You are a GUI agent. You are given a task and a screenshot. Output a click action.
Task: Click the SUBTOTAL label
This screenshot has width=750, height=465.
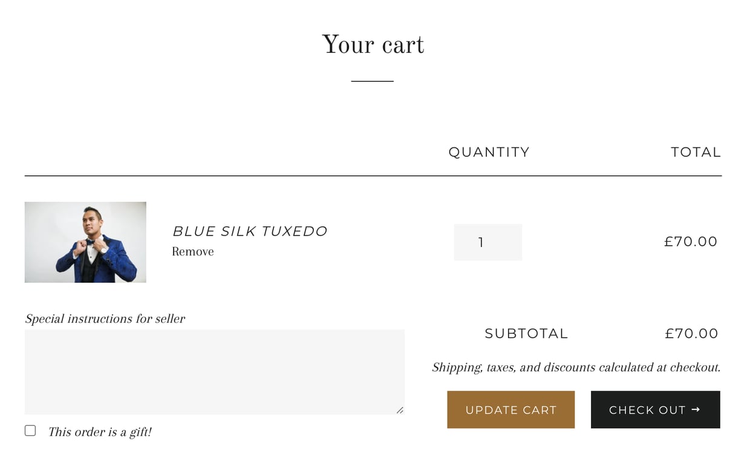click(526, 334)
